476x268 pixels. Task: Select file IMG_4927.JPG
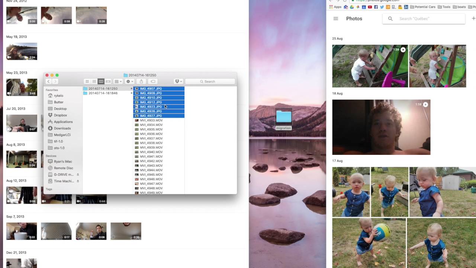[x=159, y=116]
